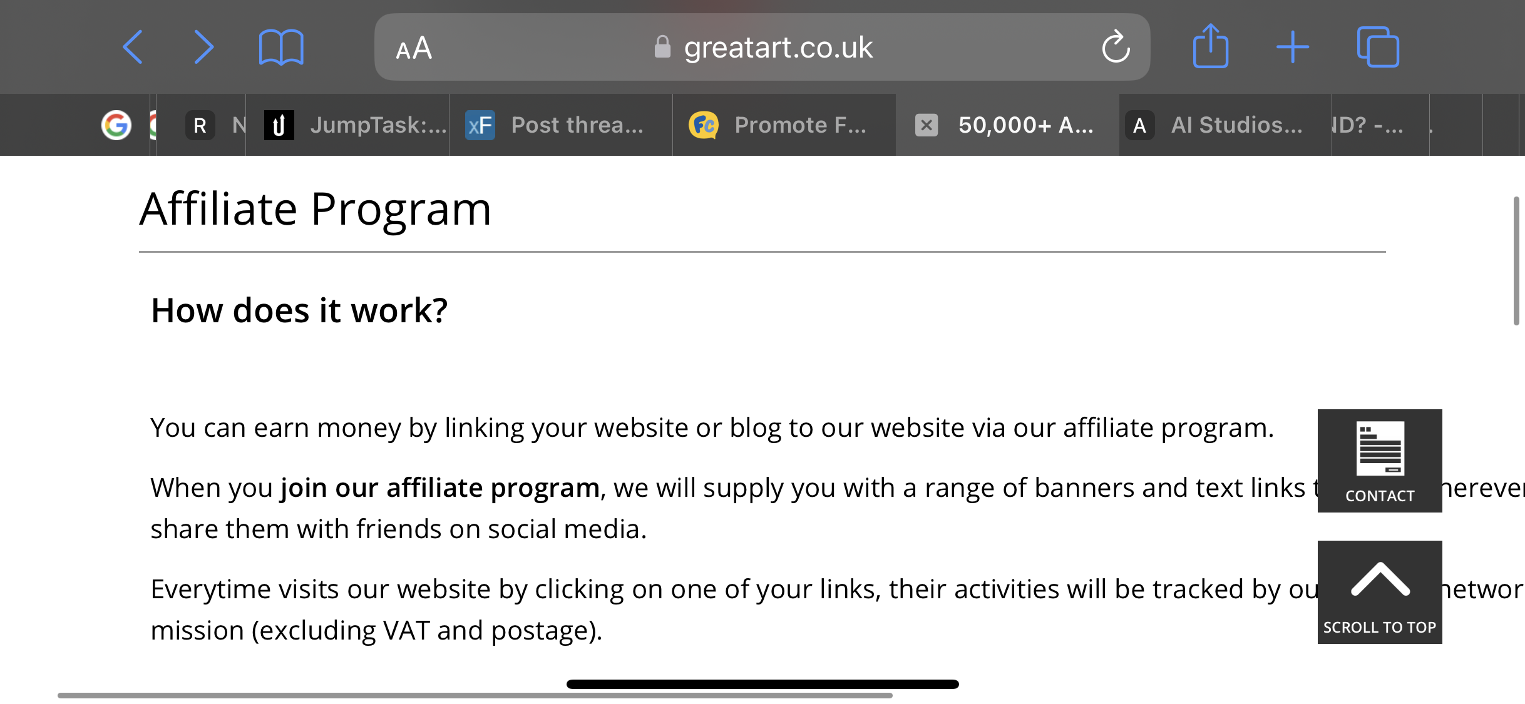Click the SCROLL TO TOP button
1525x704 pixels.
point(1380,592)
